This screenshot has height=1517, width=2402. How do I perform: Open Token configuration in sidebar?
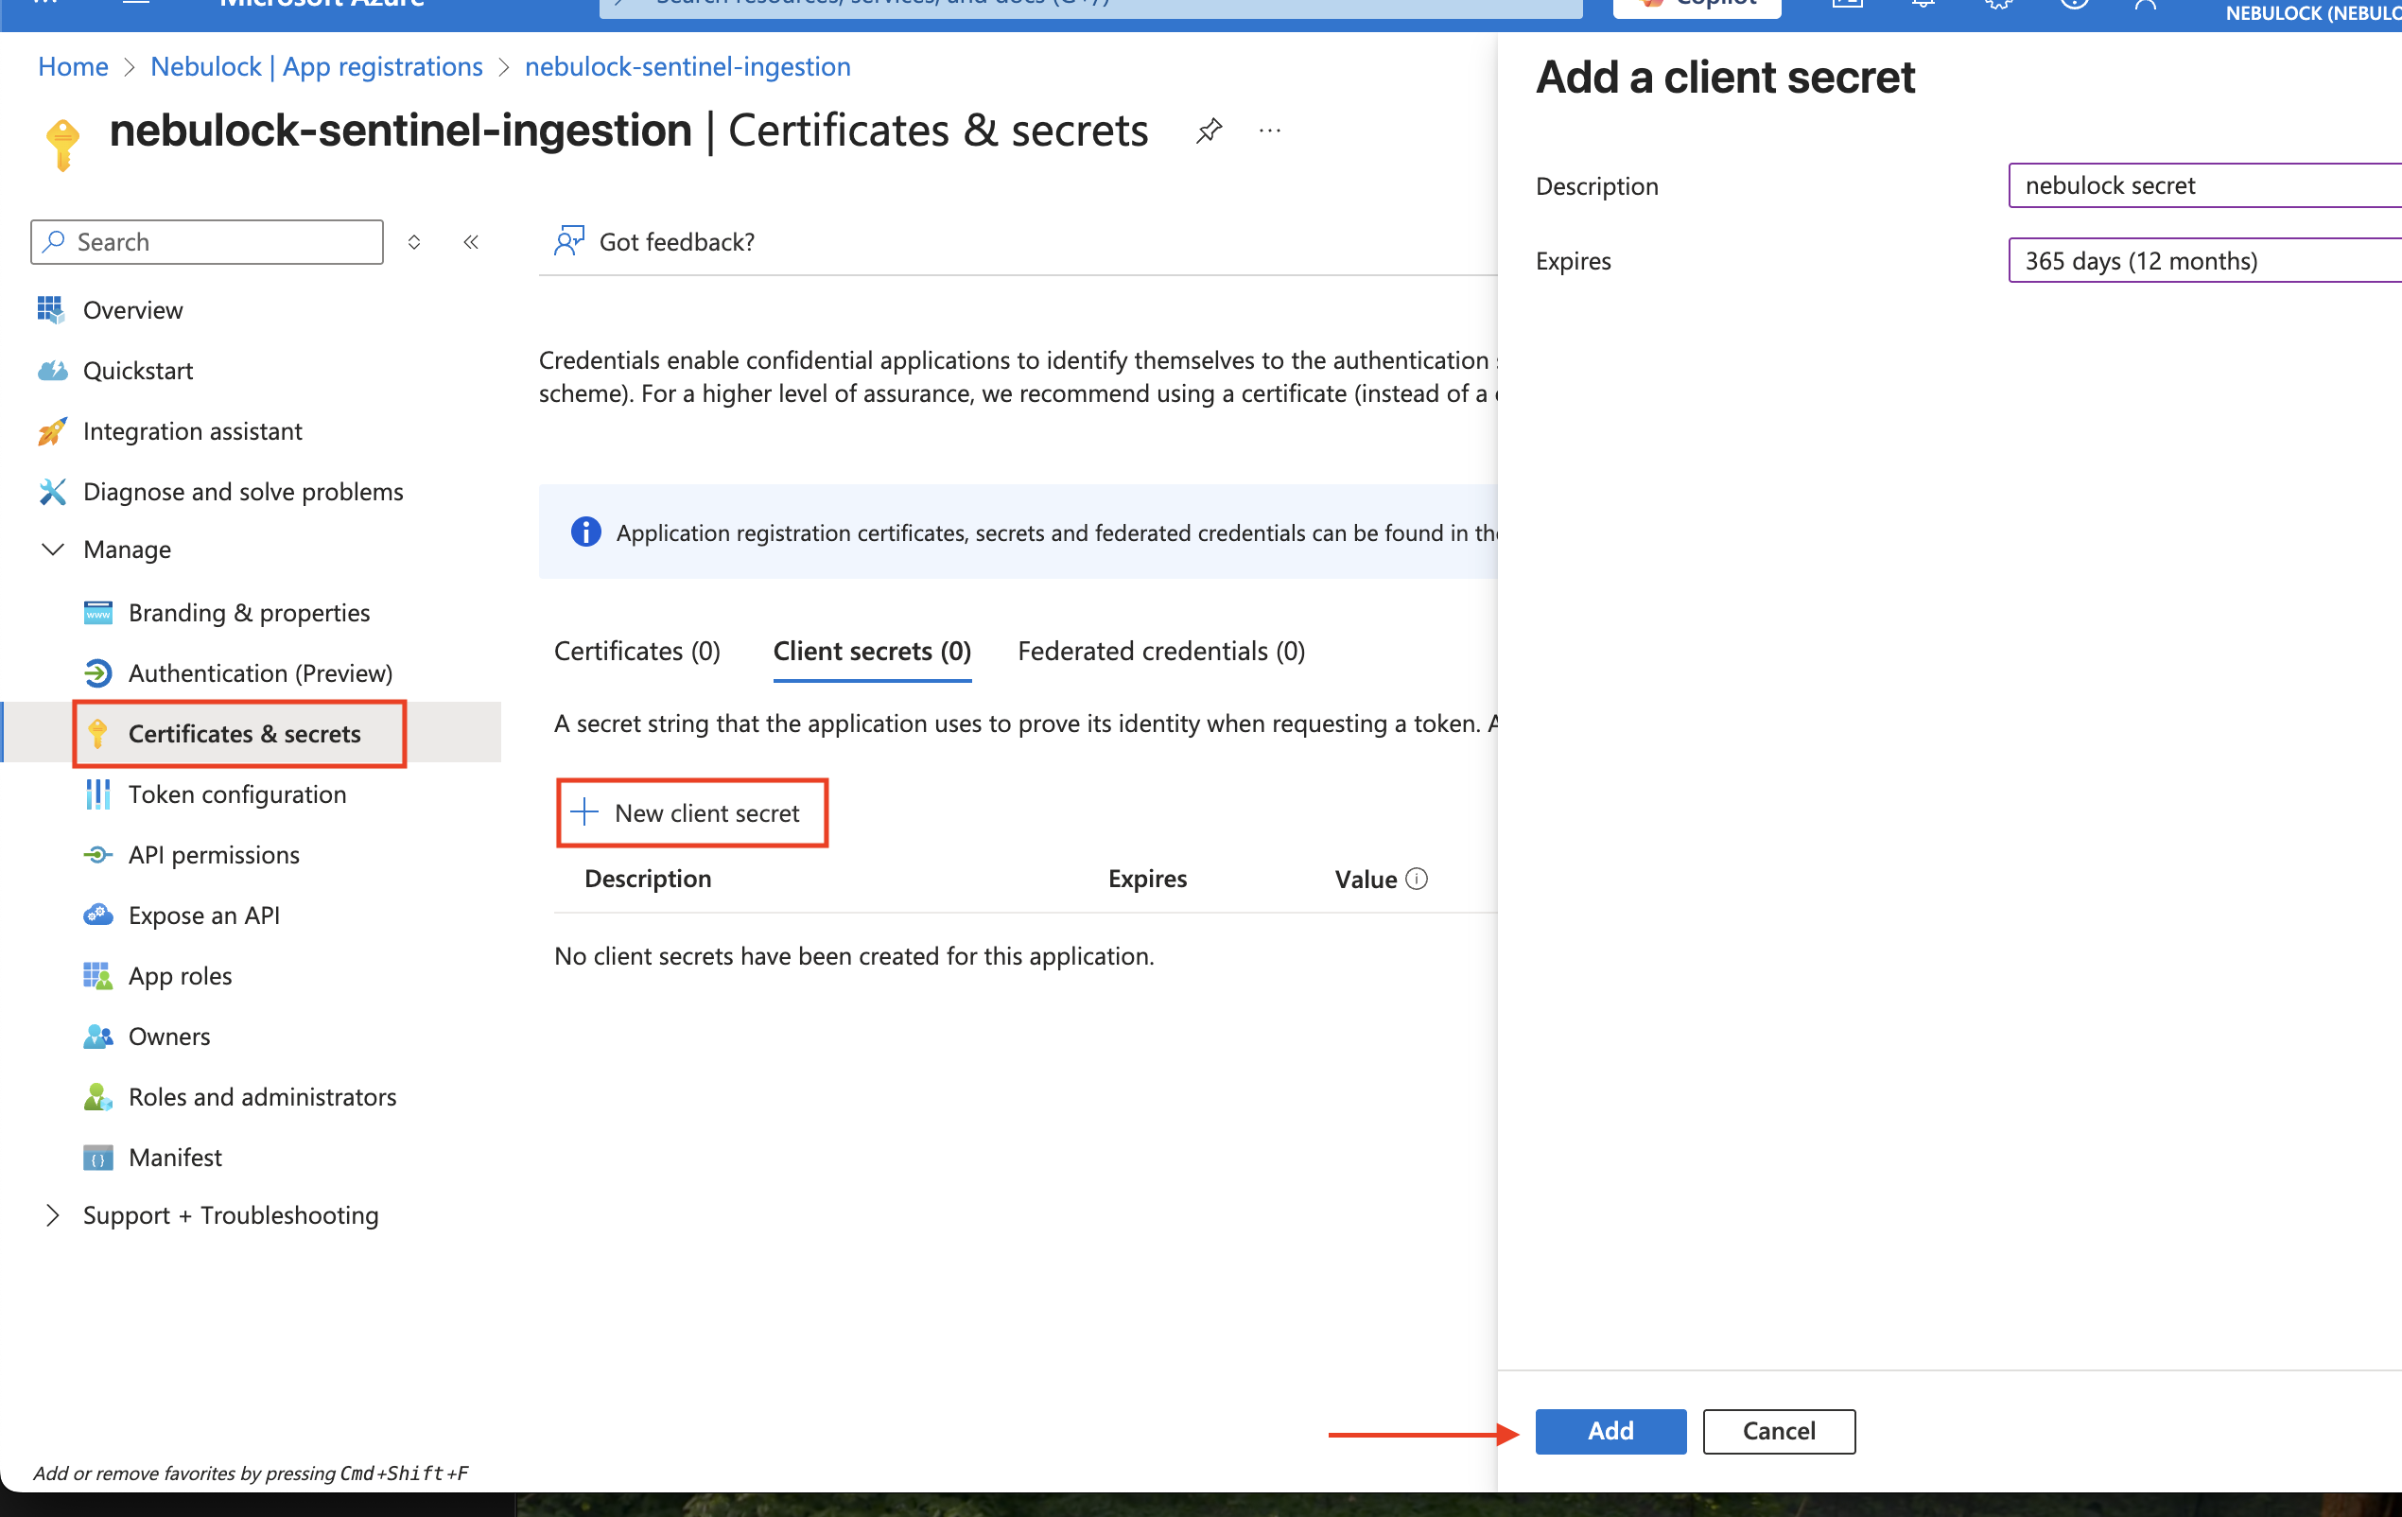[x=236, y=794]
